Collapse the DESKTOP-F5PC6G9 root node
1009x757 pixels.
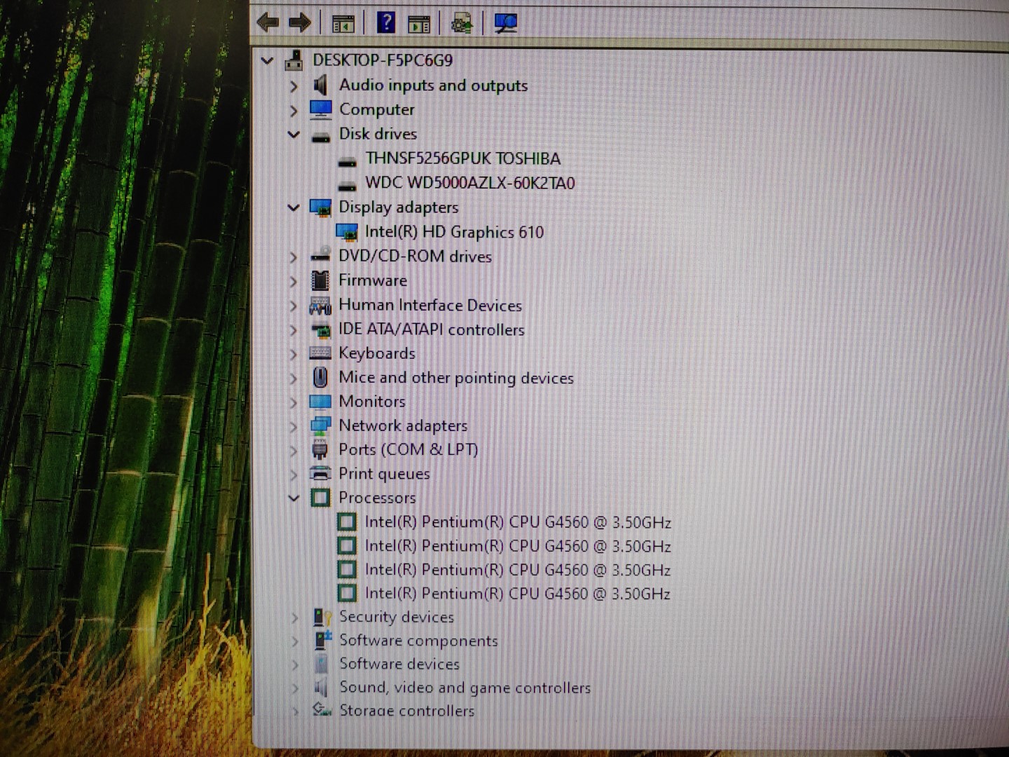point(267,61)
